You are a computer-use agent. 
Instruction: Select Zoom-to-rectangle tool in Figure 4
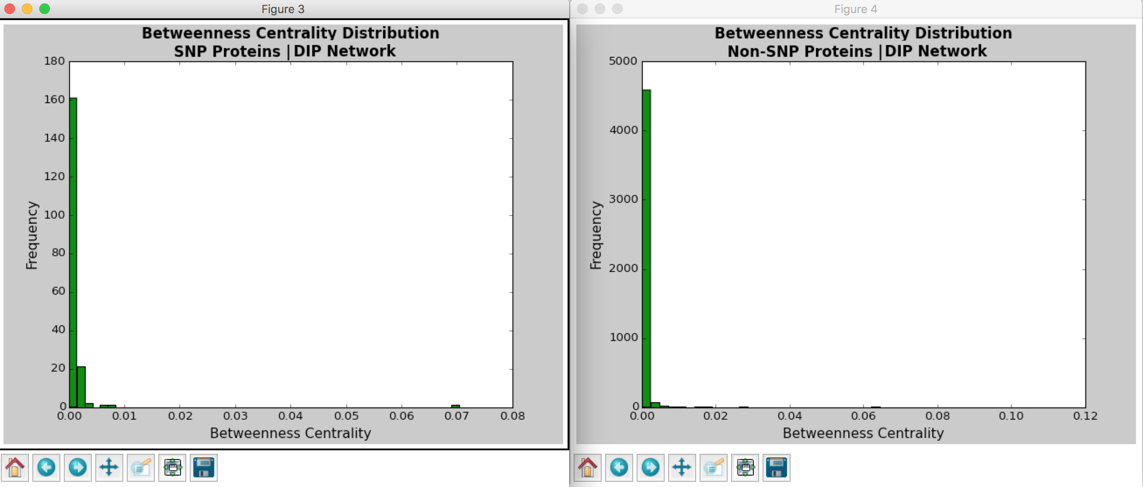tap(714, 467)
